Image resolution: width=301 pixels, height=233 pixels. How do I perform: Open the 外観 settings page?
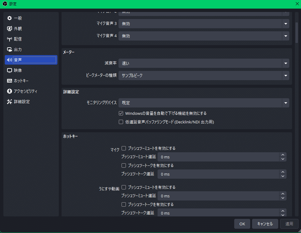31,29
